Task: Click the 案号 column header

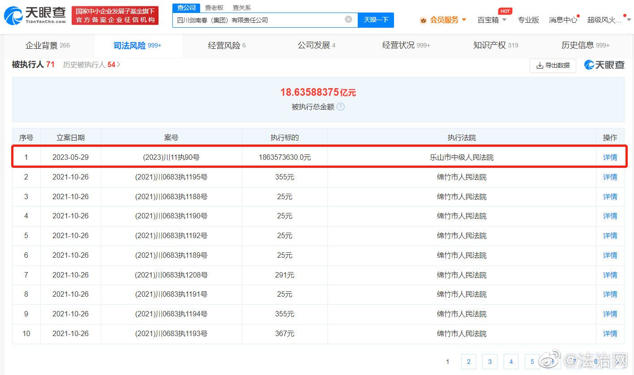Action: click(171, 138)
